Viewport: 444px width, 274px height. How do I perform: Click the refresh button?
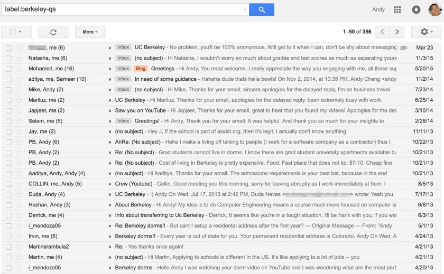(x=53, y=32)
